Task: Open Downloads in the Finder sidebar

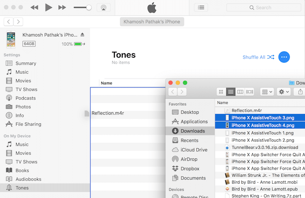Action: (x=193, y=131)
